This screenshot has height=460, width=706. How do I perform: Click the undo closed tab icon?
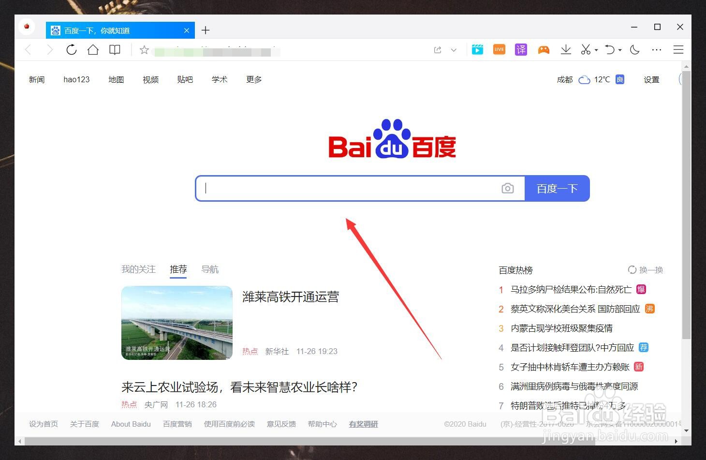(x=610, y=49)
